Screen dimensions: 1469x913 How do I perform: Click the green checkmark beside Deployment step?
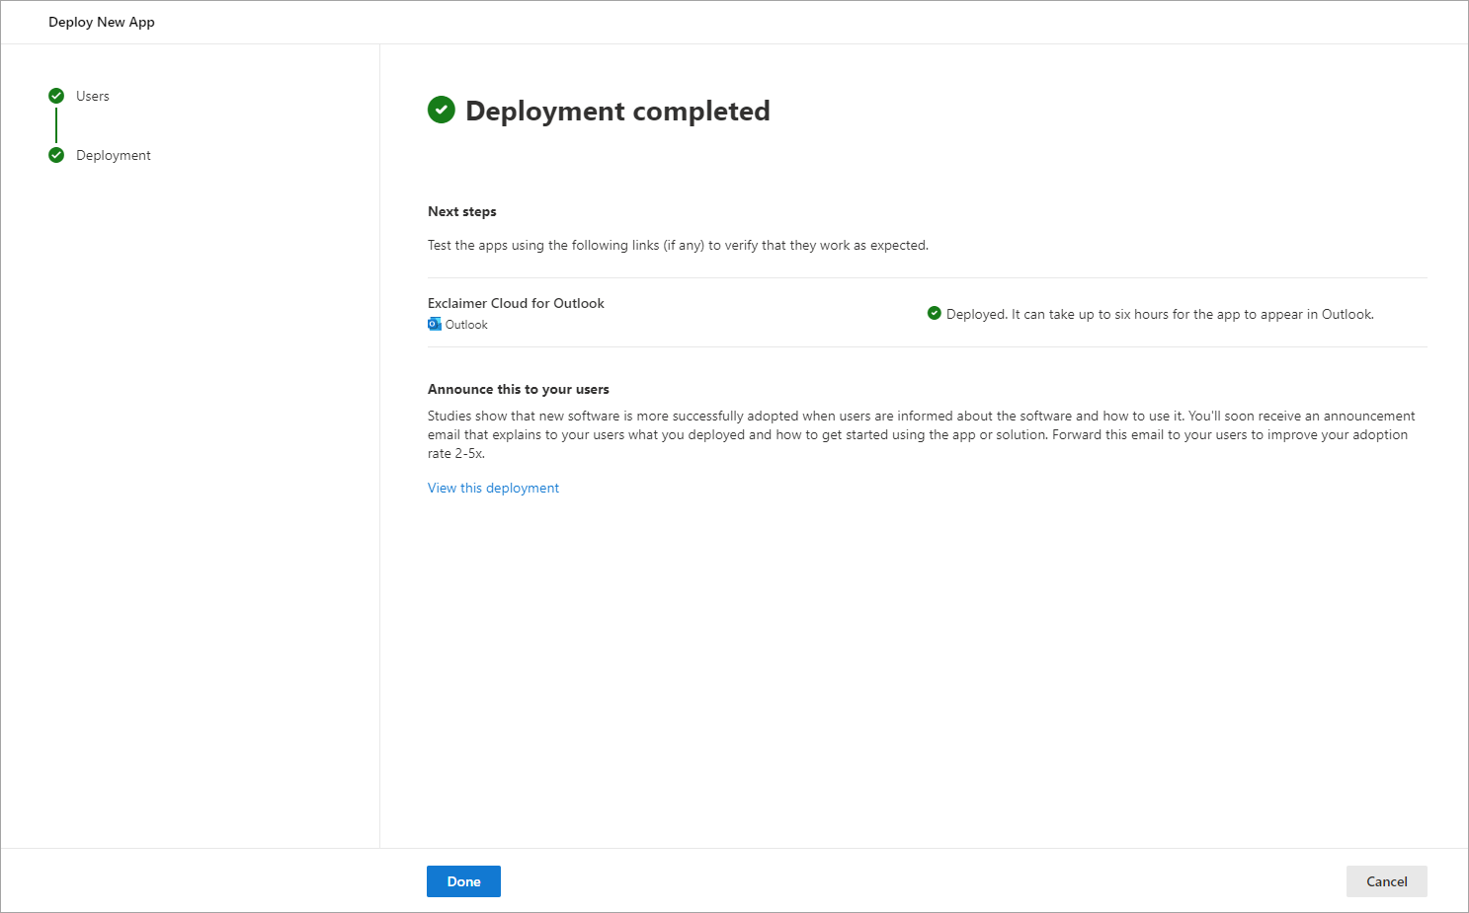56,155
